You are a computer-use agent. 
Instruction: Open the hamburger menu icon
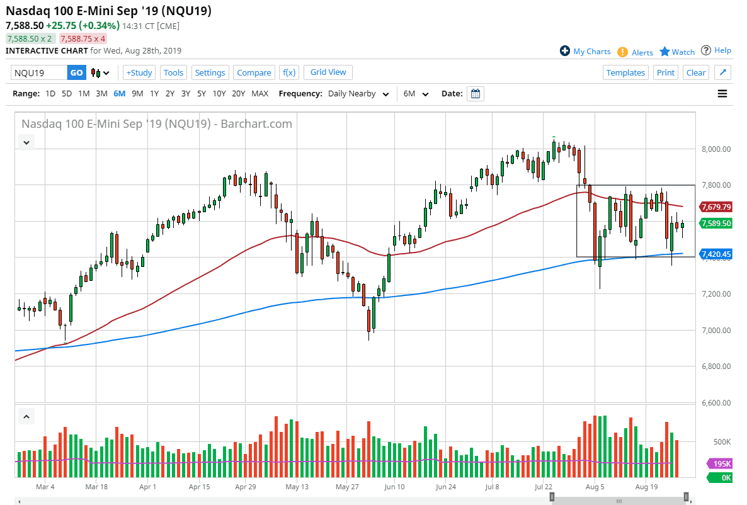pos(722,93)
